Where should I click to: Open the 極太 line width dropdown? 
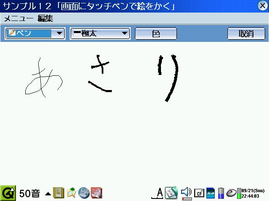point(100,33)
